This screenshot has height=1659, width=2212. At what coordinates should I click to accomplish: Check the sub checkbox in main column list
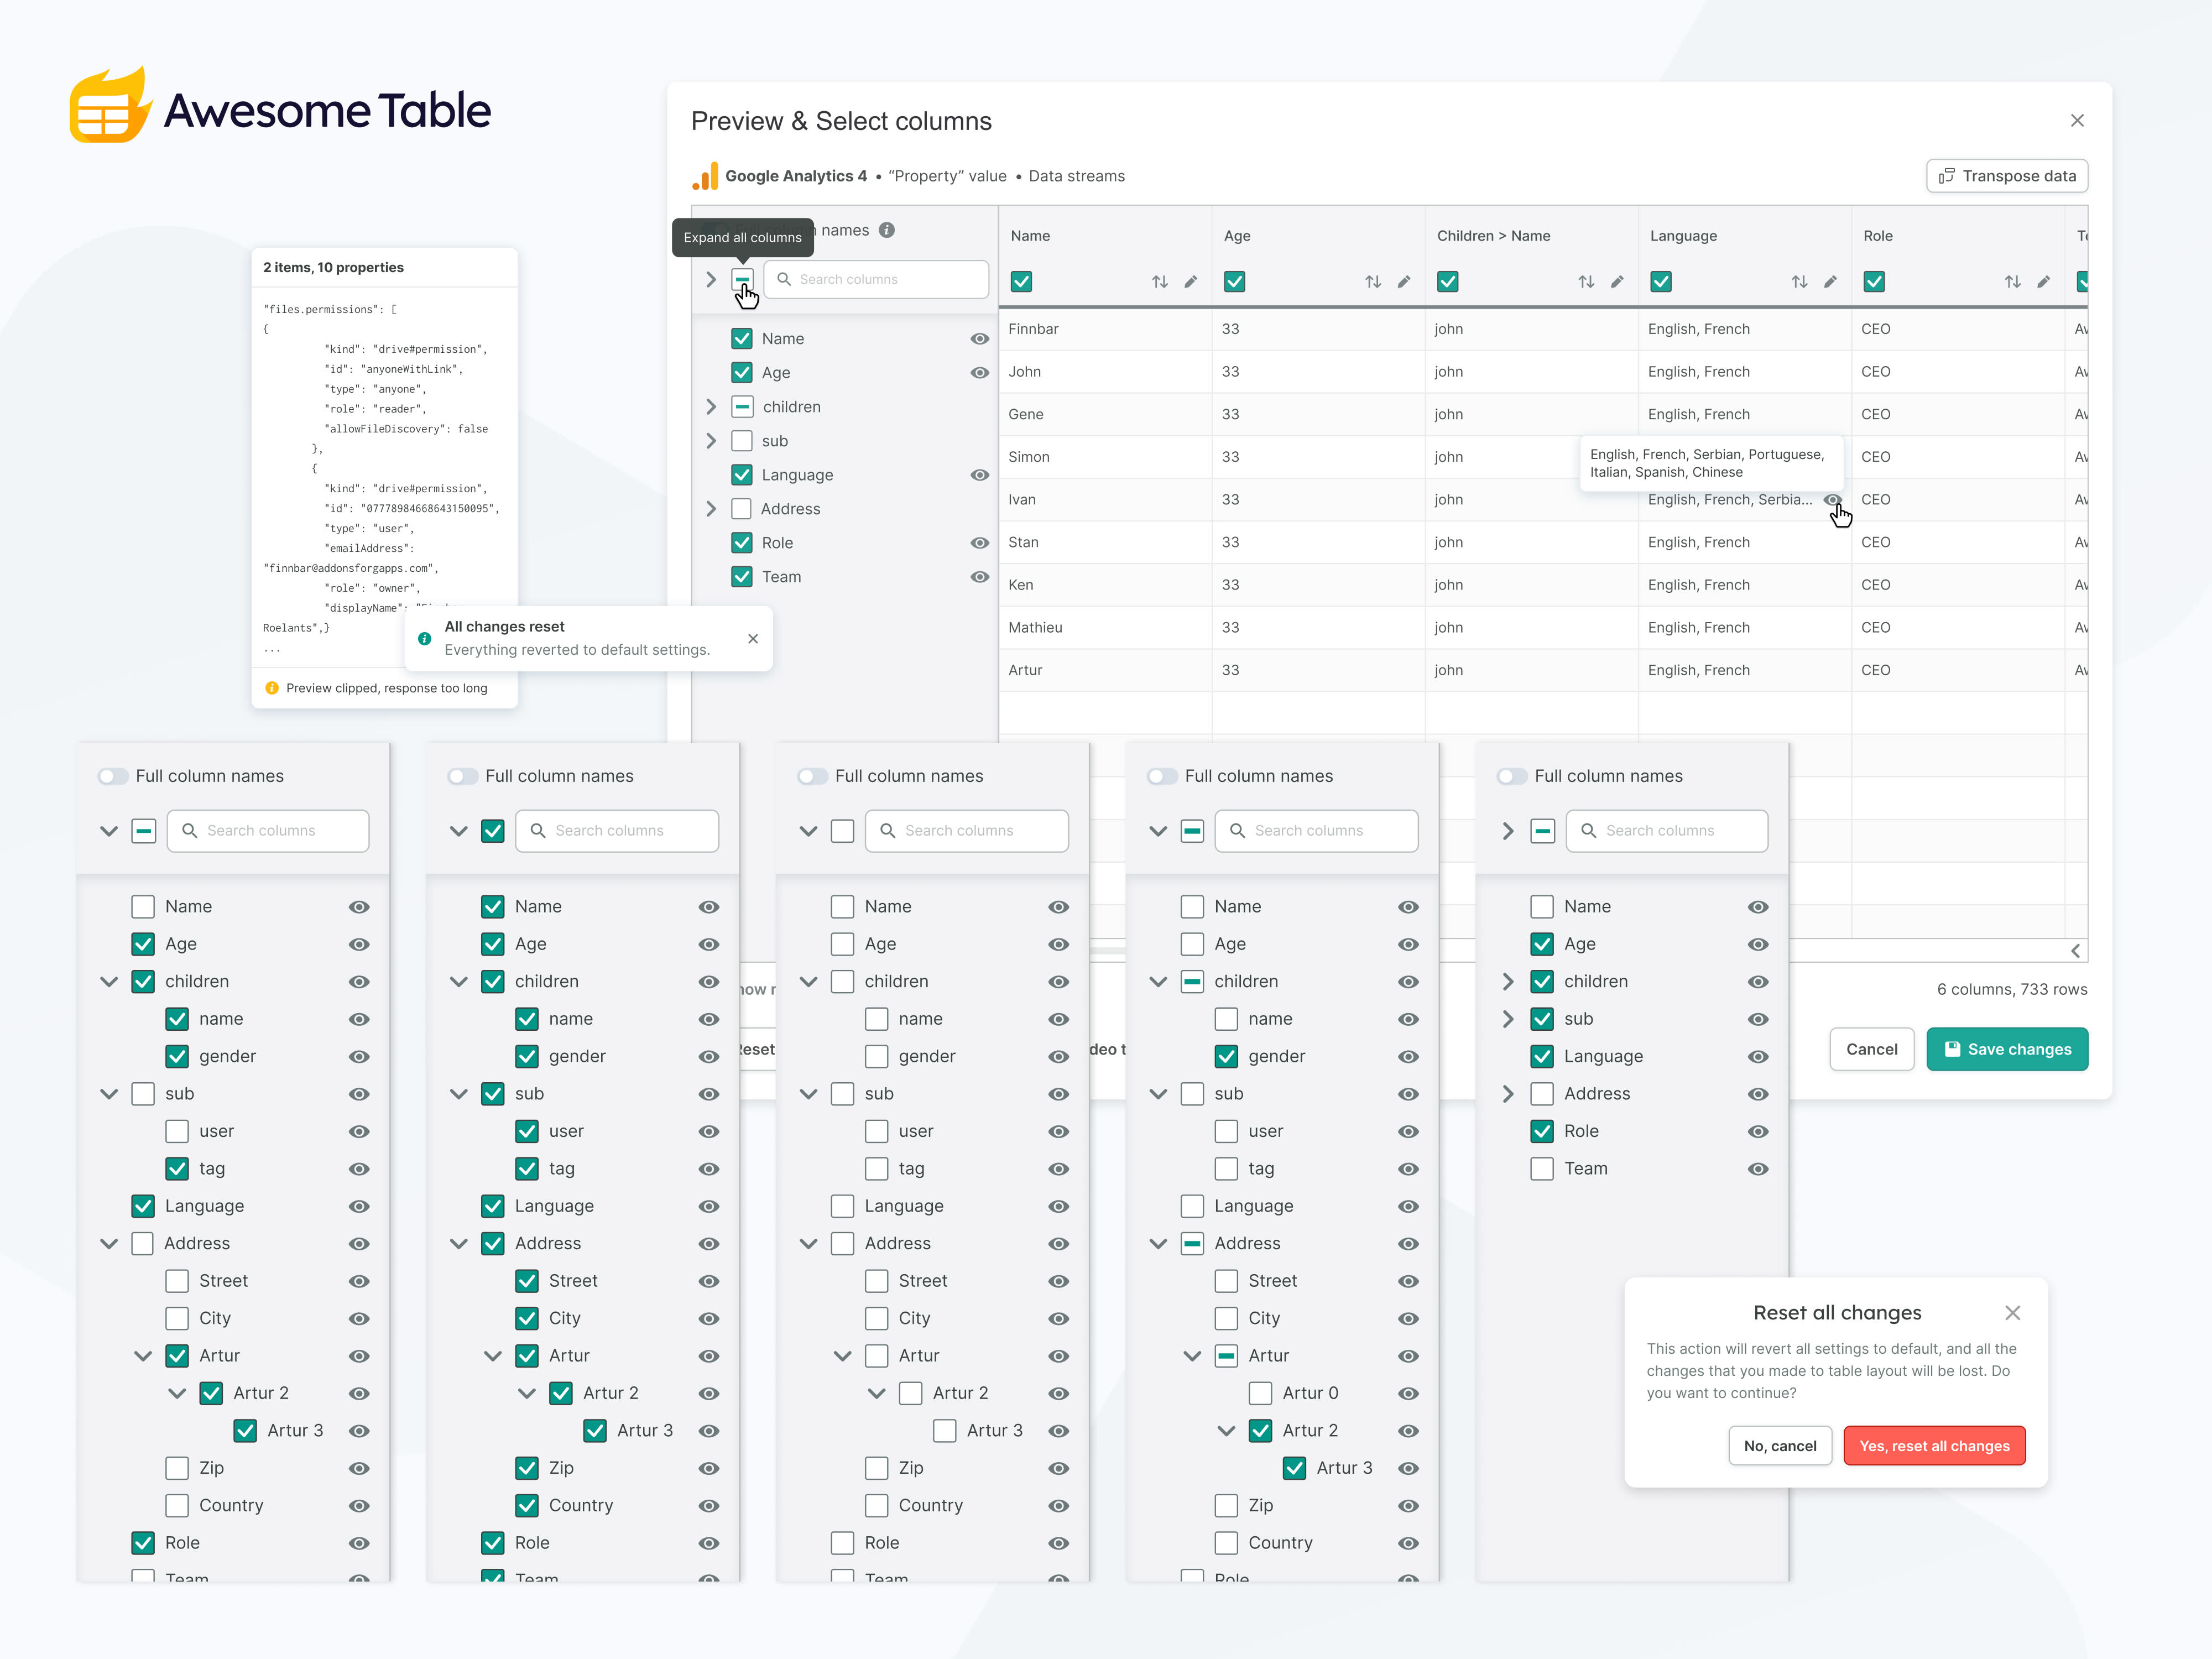[x=741, y=441]
